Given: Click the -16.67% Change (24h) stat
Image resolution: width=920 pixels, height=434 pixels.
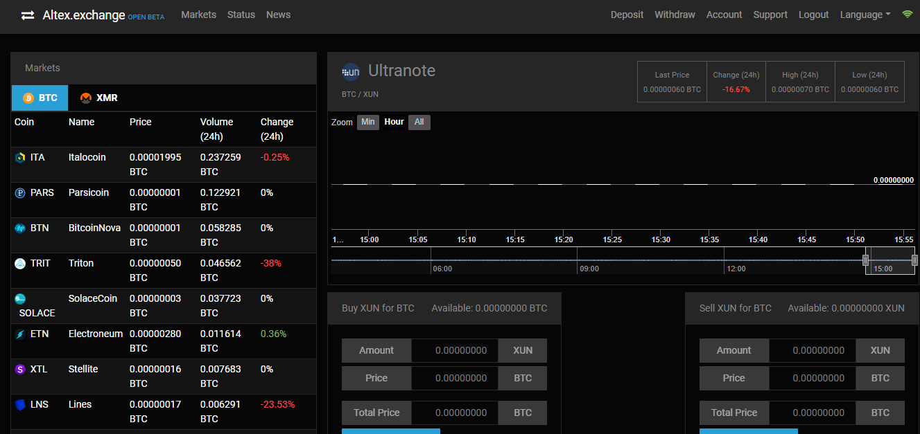Looking at the screenshot, I should [x=736, y=82].
